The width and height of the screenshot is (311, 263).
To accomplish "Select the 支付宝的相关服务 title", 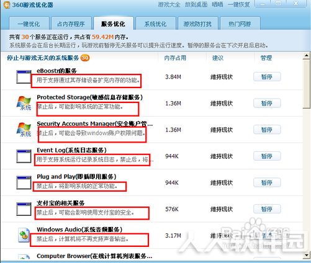I will [61, 203].
